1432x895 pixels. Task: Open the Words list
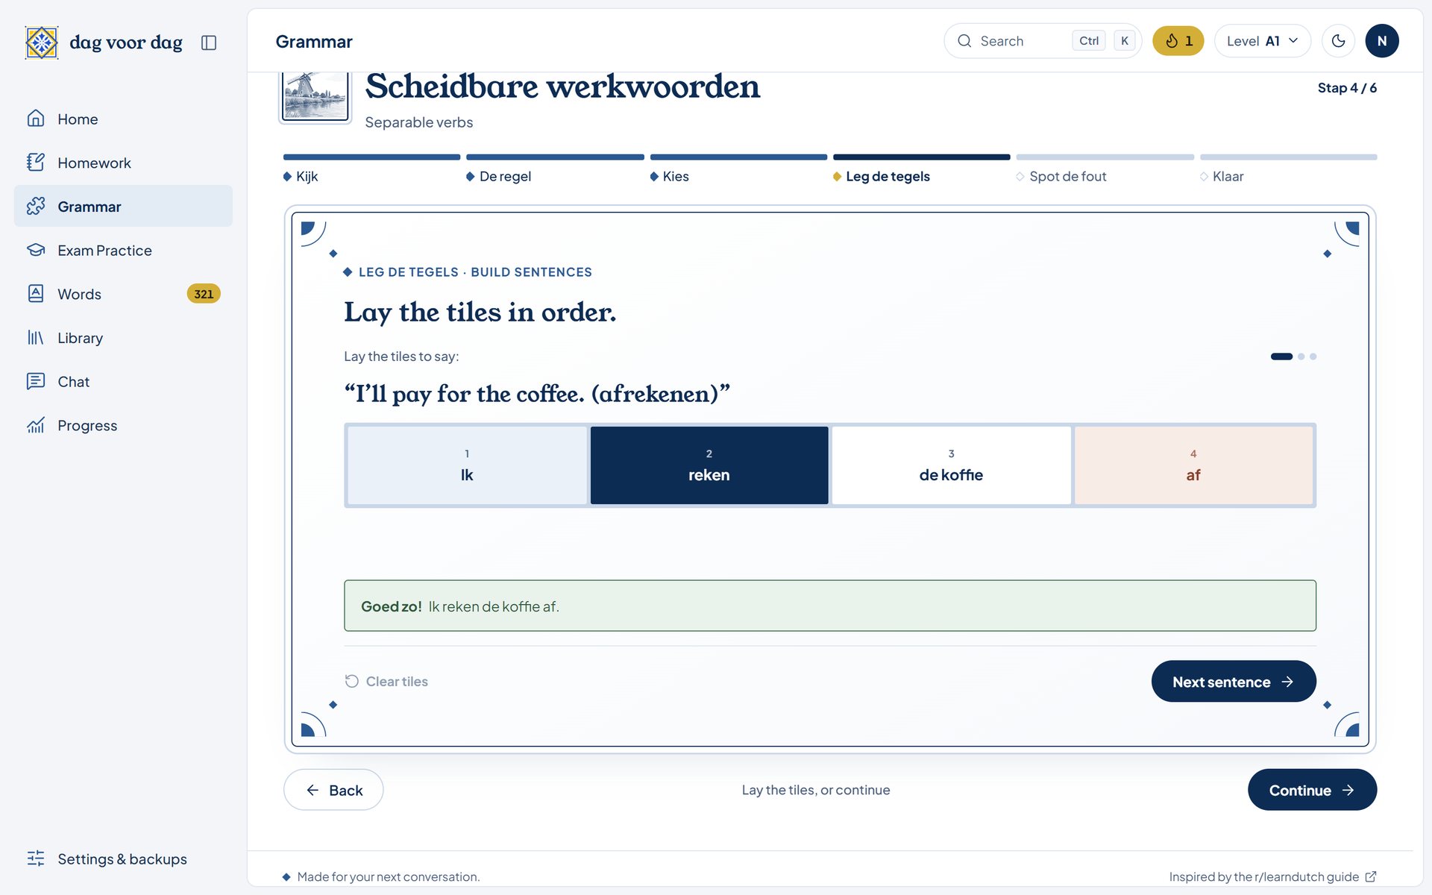[x=123, y=294]
